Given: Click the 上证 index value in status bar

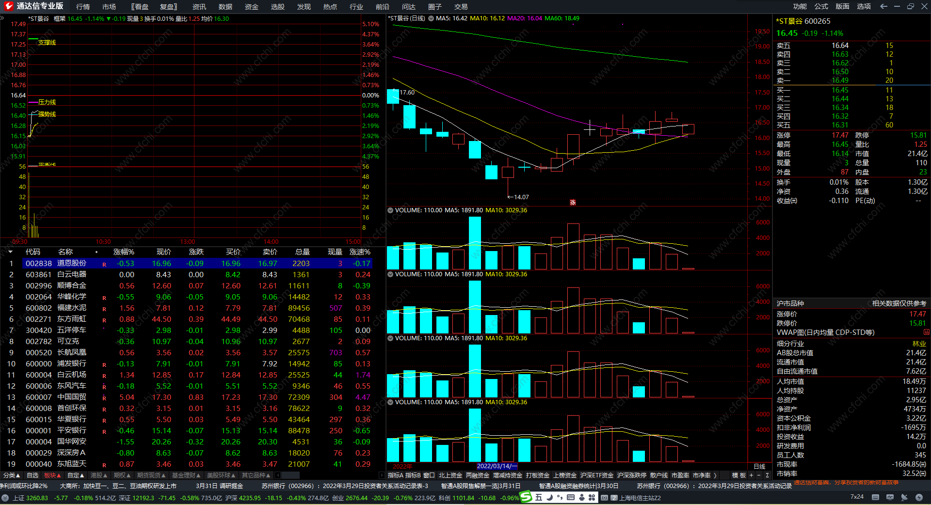Looking at the screenshot, I should 37,498.
